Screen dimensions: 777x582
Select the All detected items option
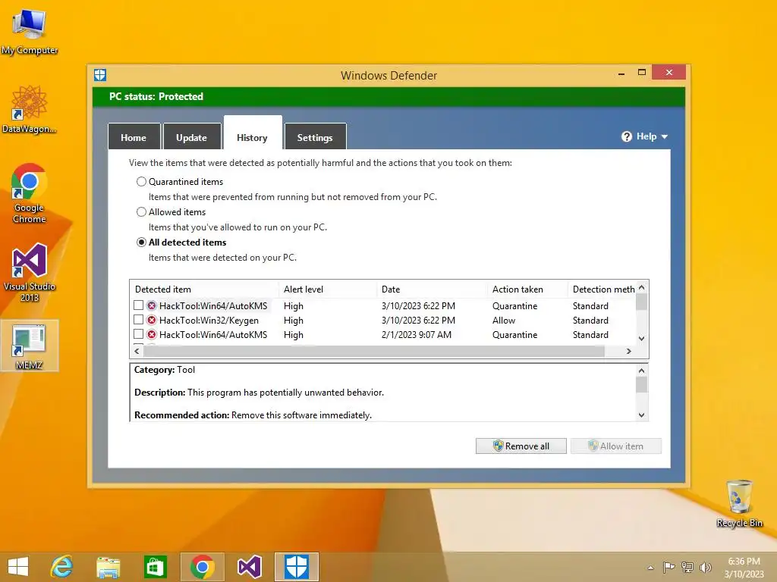pyautogui.click(x=141, y=242)
